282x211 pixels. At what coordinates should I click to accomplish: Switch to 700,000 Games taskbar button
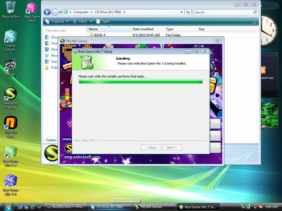point(154,207)
